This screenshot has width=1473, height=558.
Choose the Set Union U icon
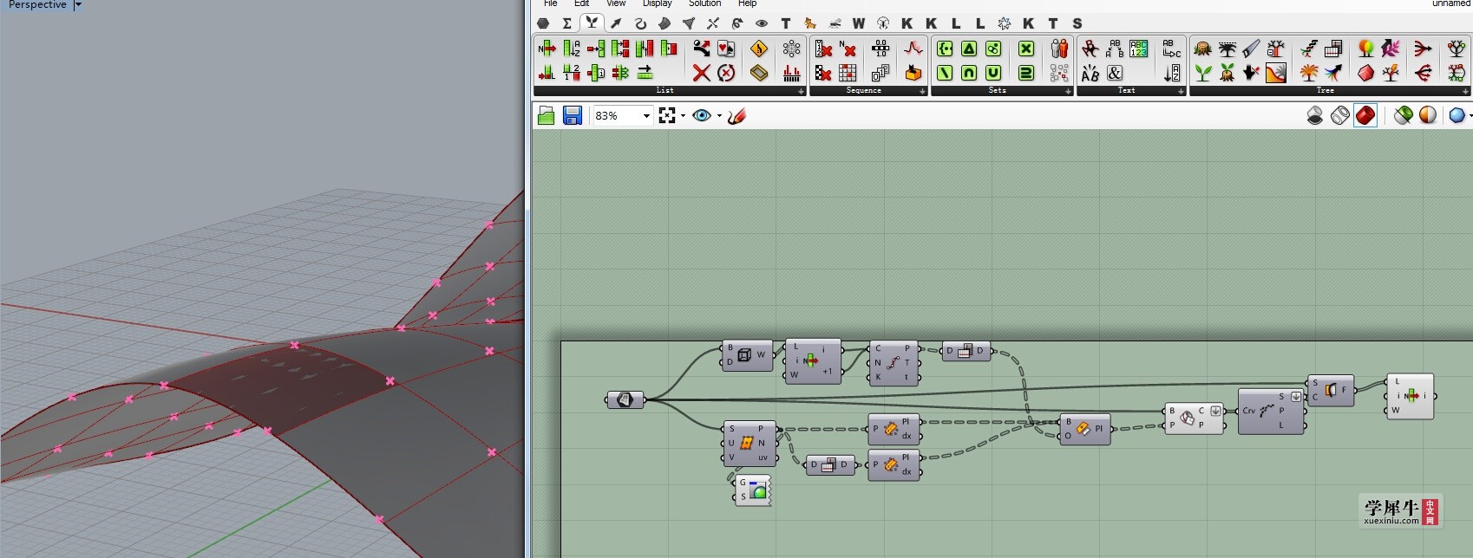point(993,73)
